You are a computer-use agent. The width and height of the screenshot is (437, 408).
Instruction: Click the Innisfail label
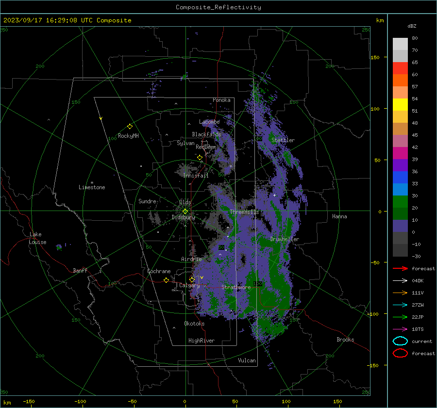tap(196, 176)
